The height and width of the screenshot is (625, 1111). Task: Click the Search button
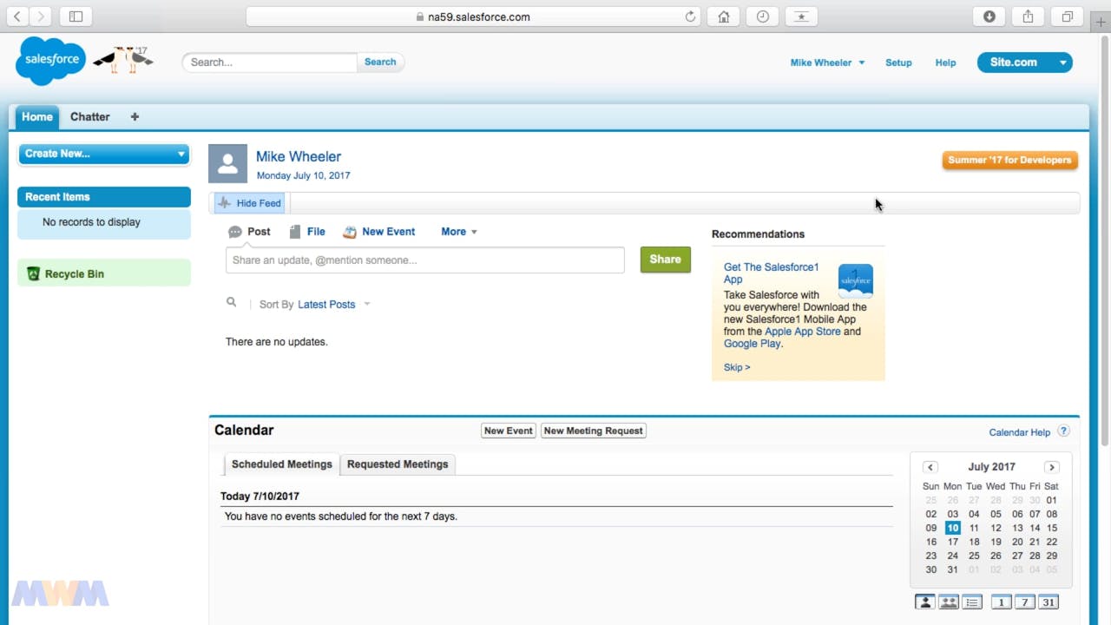(x=380, y=62)
